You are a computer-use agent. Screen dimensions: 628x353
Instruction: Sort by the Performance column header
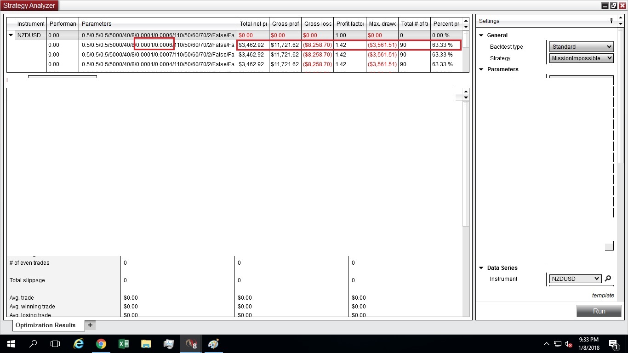63,24
